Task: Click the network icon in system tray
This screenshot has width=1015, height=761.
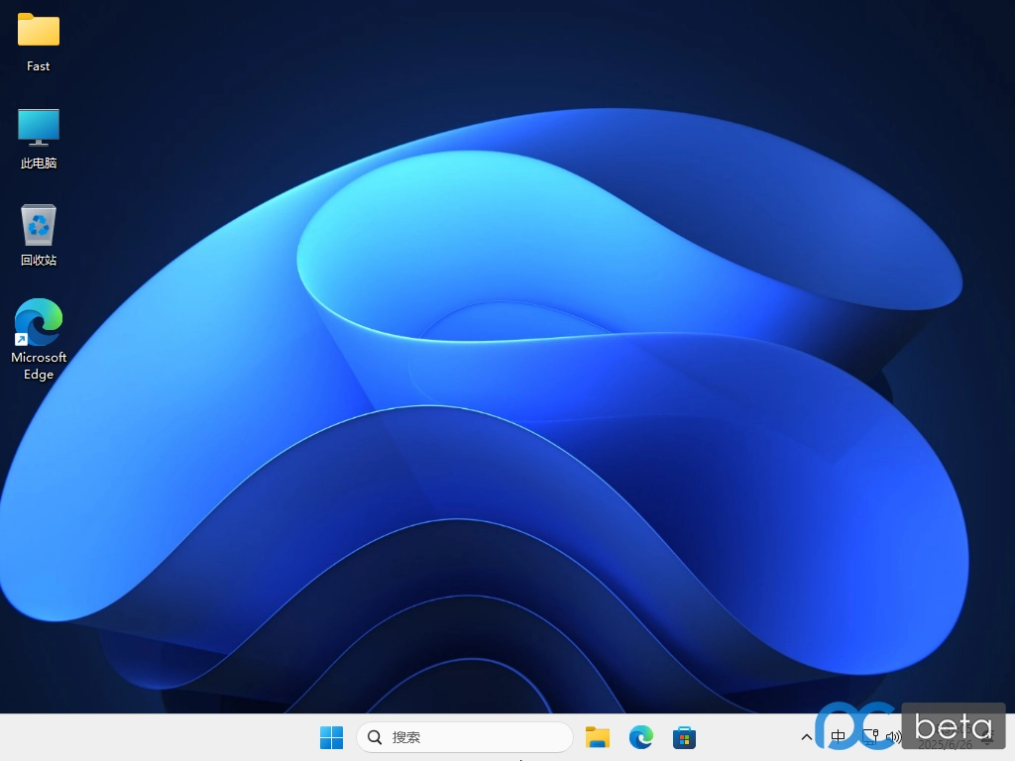Action: coord(870,736)
